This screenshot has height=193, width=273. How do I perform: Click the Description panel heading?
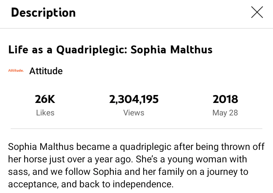pos(43,12)
